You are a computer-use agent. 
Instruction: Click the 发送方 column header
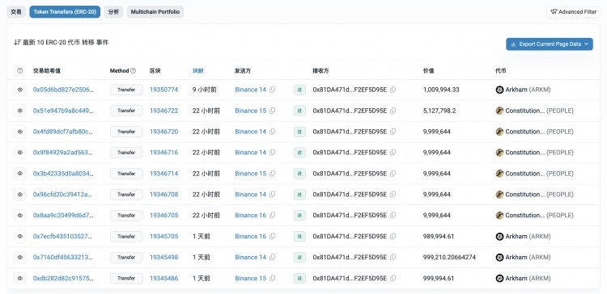tap(243, 71)
